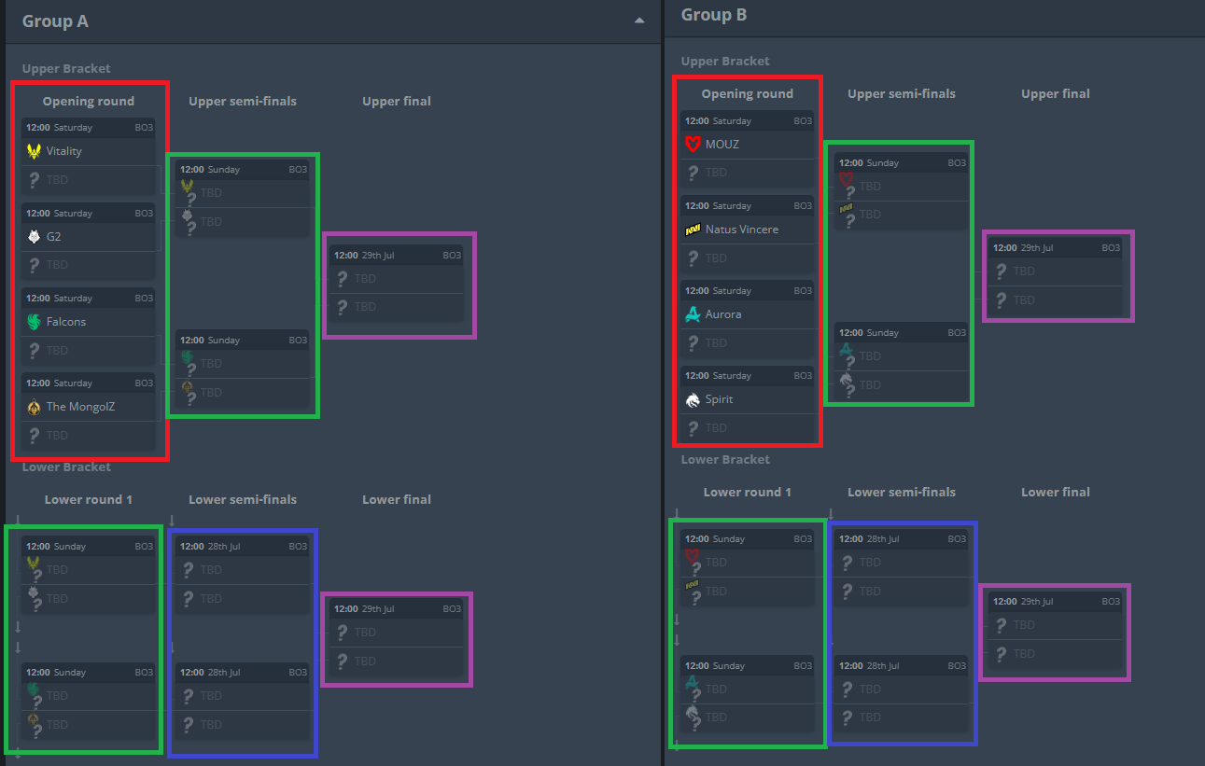Open The MongolZ team link
The height and width of the screenshot is (766, 1205).
click(x=81, y=407)
